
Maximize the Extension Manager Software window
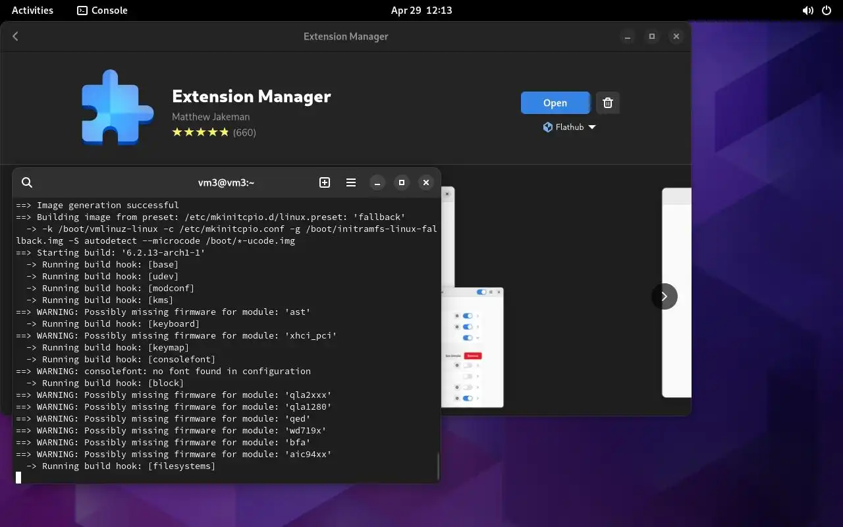point(652,36)
